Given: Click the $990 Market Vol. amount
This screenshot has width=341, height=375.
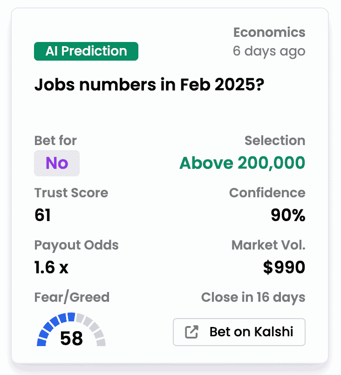Looking at the screenshot, I should (x=284, y=267).
